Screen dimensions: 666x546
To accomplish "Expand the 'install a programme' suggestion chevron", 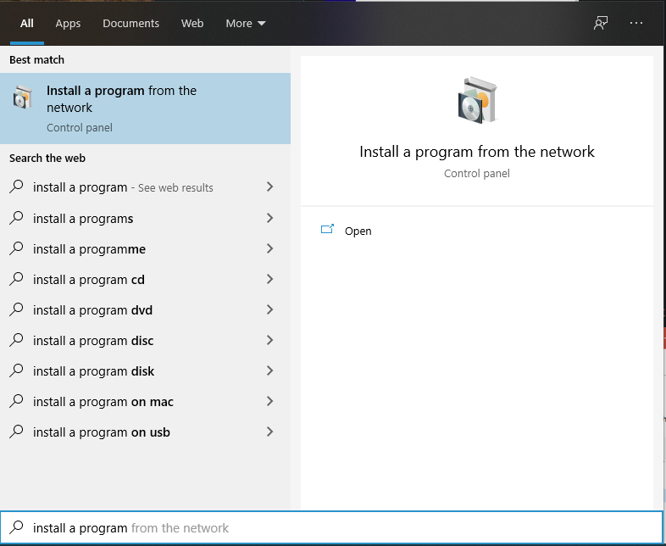I will pyautogui.click(x=269, y=248).
